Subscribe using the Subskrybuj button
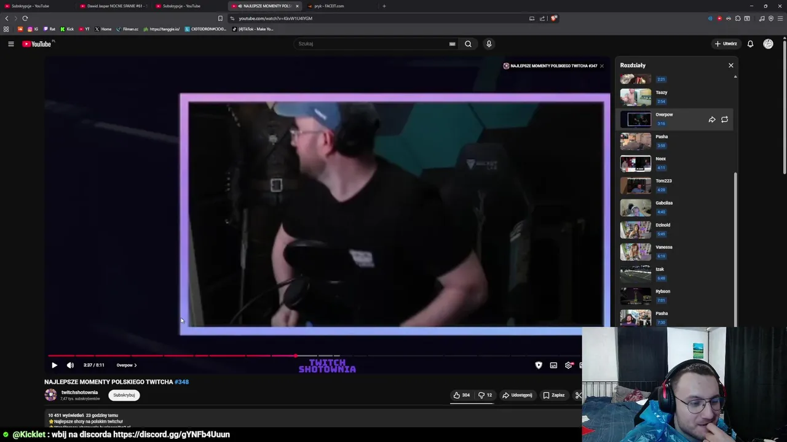The height and width of the screenshot is (442, 787). coord(124,395)
